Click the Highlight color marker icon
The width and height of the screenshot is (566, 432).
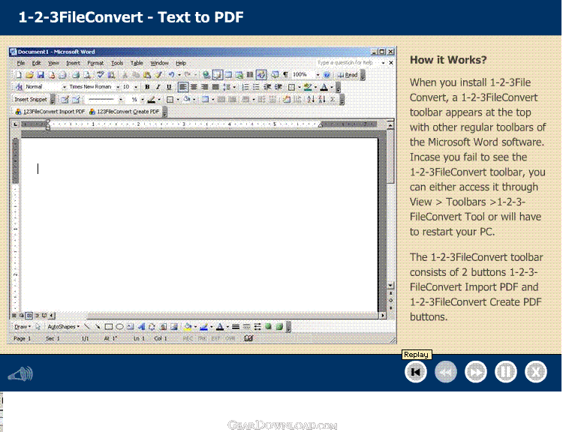(308, 87)
